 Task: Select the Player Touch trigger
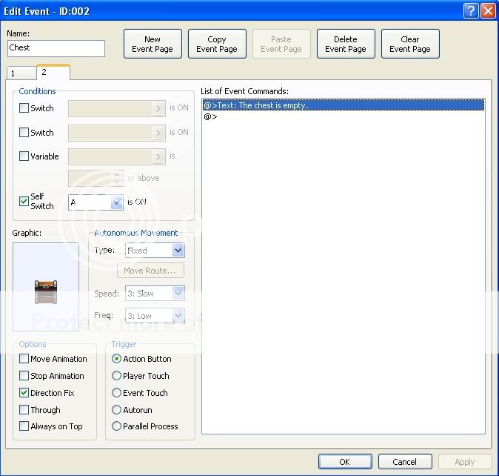(116, 376)
